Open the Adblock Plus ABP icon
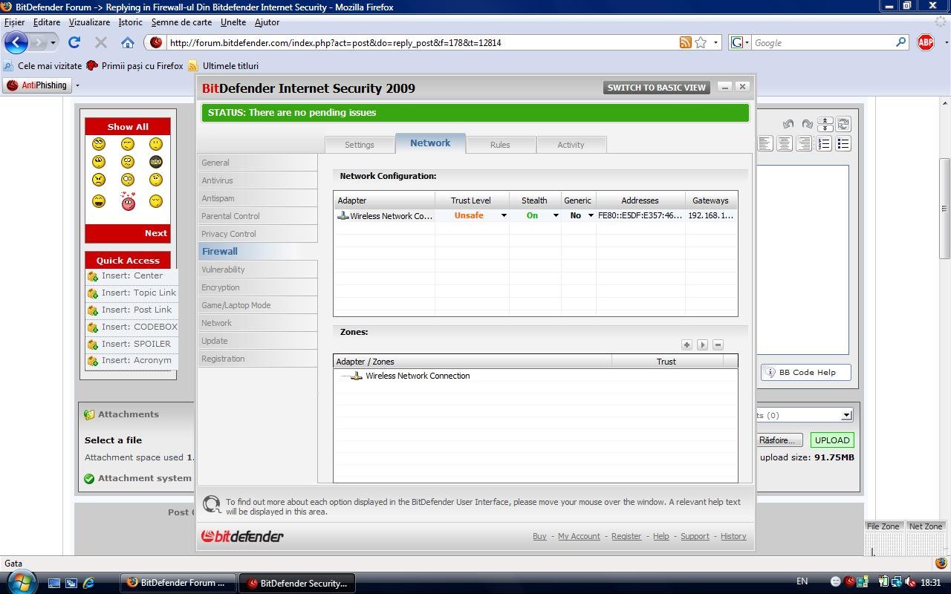This screenshot has height=594, width=951. [926, 42]
